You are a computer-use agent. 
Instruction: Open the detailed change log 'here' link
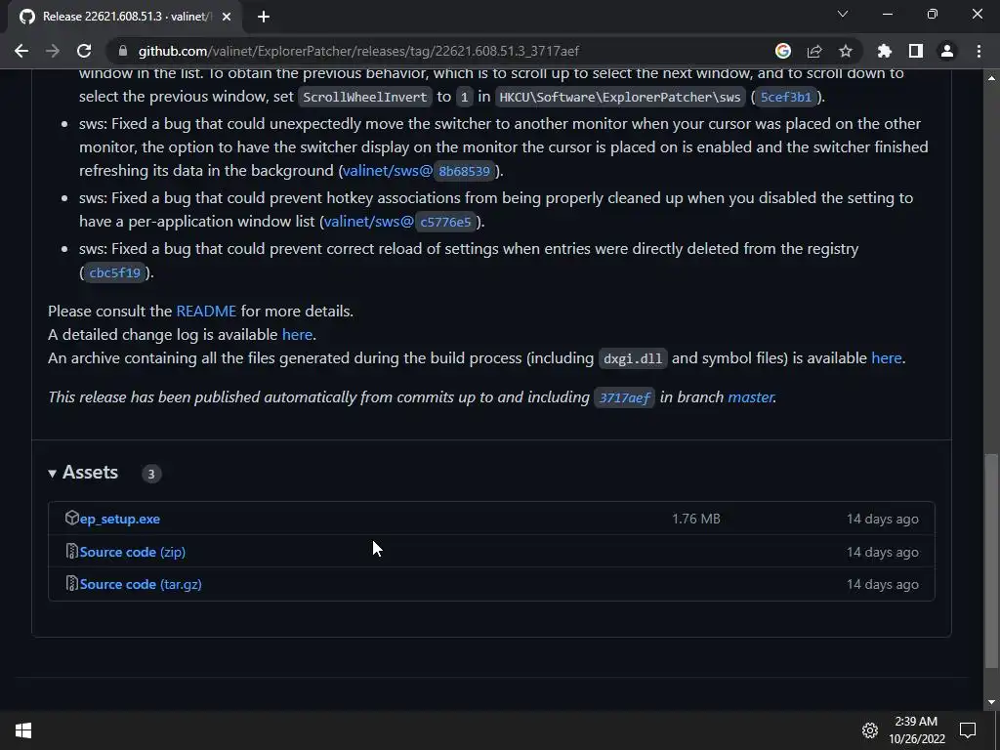(297, 335)
